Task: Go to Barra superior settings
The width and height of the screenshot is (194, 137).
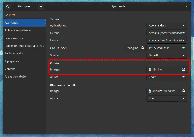Action: click(x=25, y=38)
